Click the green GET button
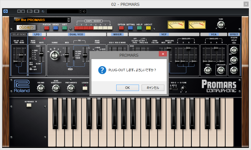Image resolution: width=251 pixels, height=150 pixels. coord(64,28)
